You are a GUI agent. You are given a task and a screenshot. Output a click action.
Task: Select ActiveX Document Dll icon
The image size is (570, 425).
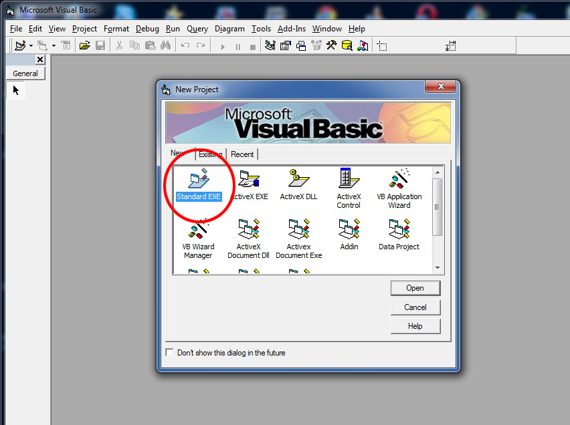pos(249,228)
